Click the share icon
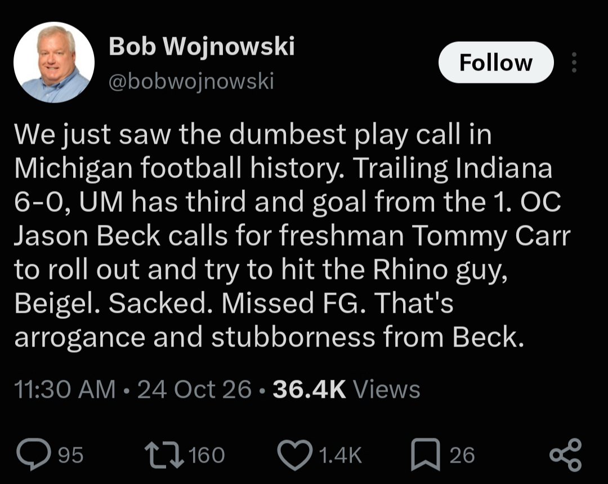The height and width of the screenshot is (484, 608). click(566, 455)
